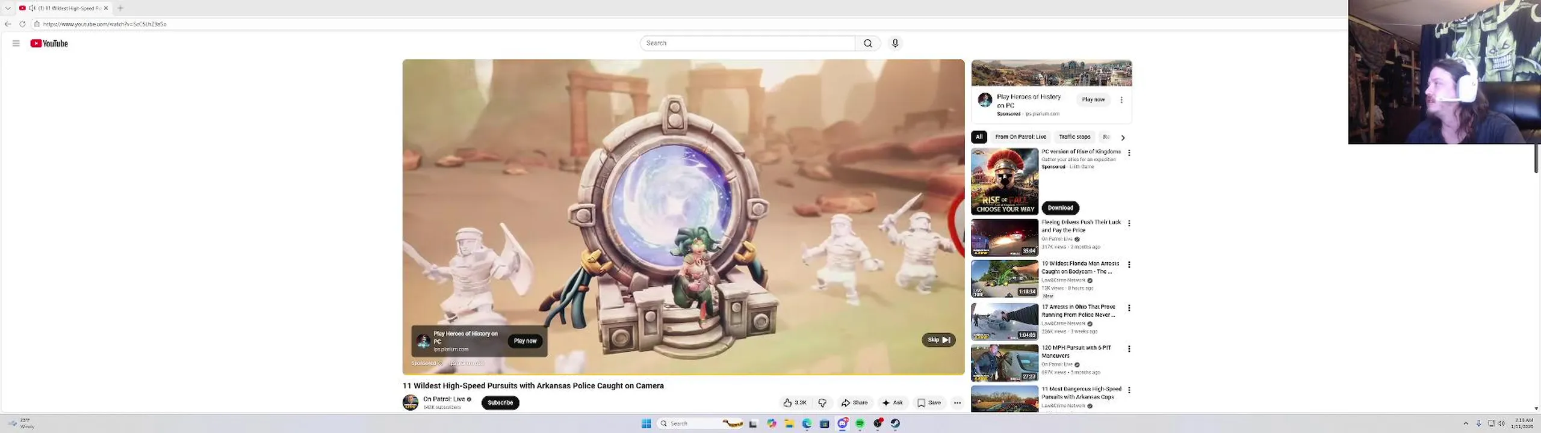Screen dimensions: 1541x433
Task: Go to the YouTube home logo
Action: tap(49, 43)
